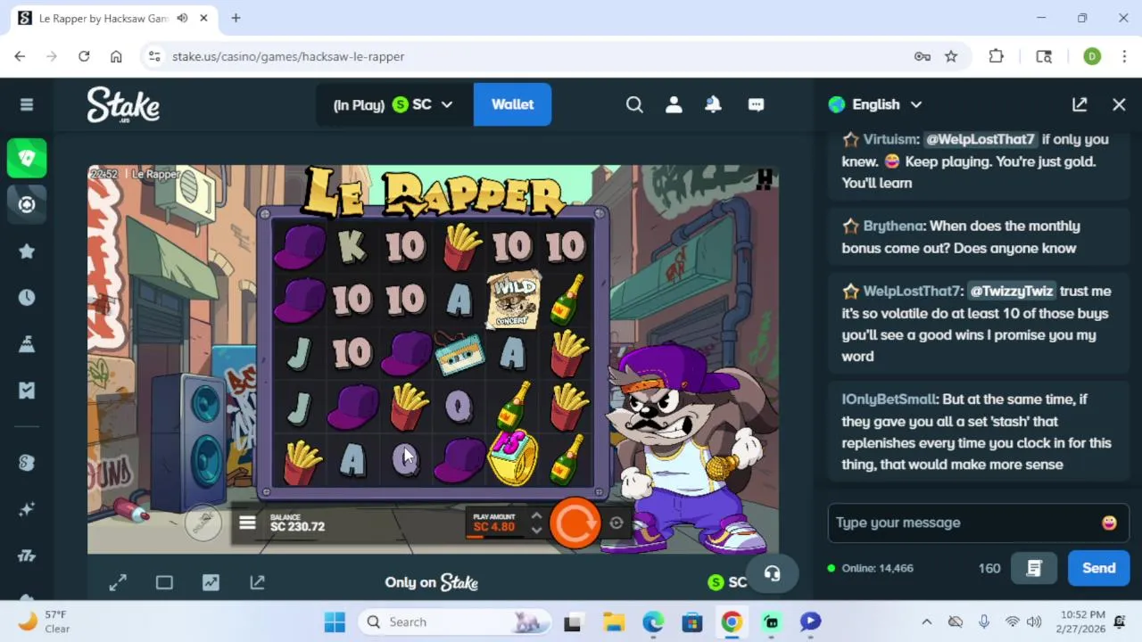The height and width of the screenshot is (642, 1142).
Task: Open the Chrome profile D avatar
Action: (x=1092, y=56)
